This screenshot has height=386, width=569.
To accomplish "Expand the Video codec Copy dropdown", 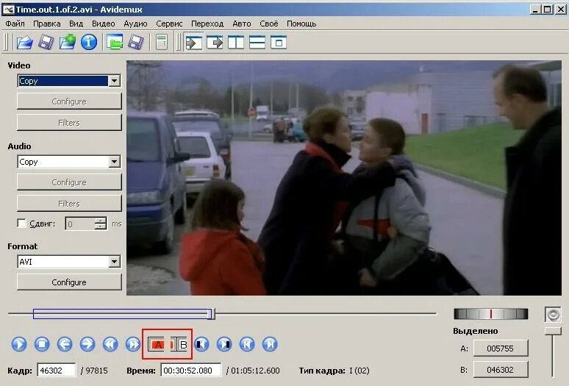I will coord(114,81).
